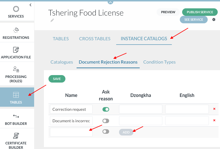Collapse the top header panel arrow
The image size is (220, 149).
click(110, 2)
